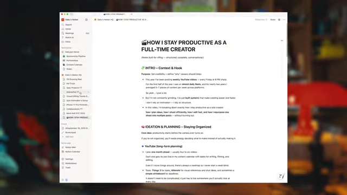Click the INTRO – Context & Hook heading
Viewport: 347px width, 195px height.
[164, 68]
